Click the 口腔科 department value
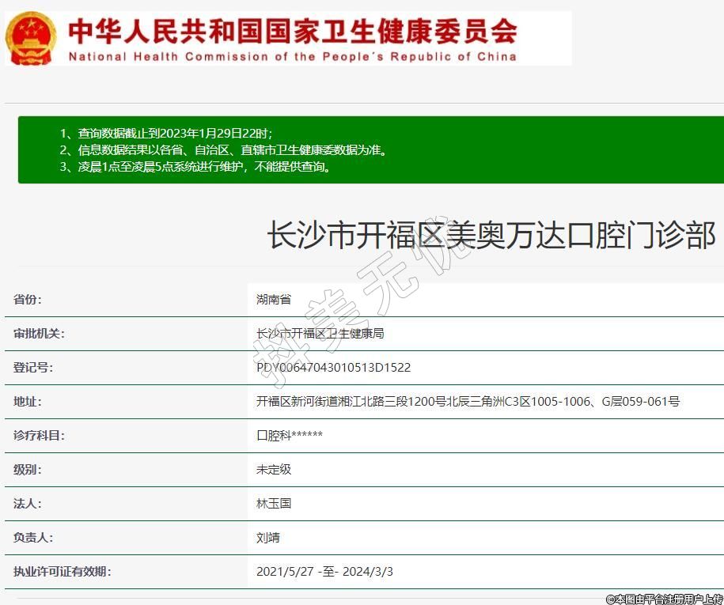Viewport: 724px width, 605px height. [290, 436]
